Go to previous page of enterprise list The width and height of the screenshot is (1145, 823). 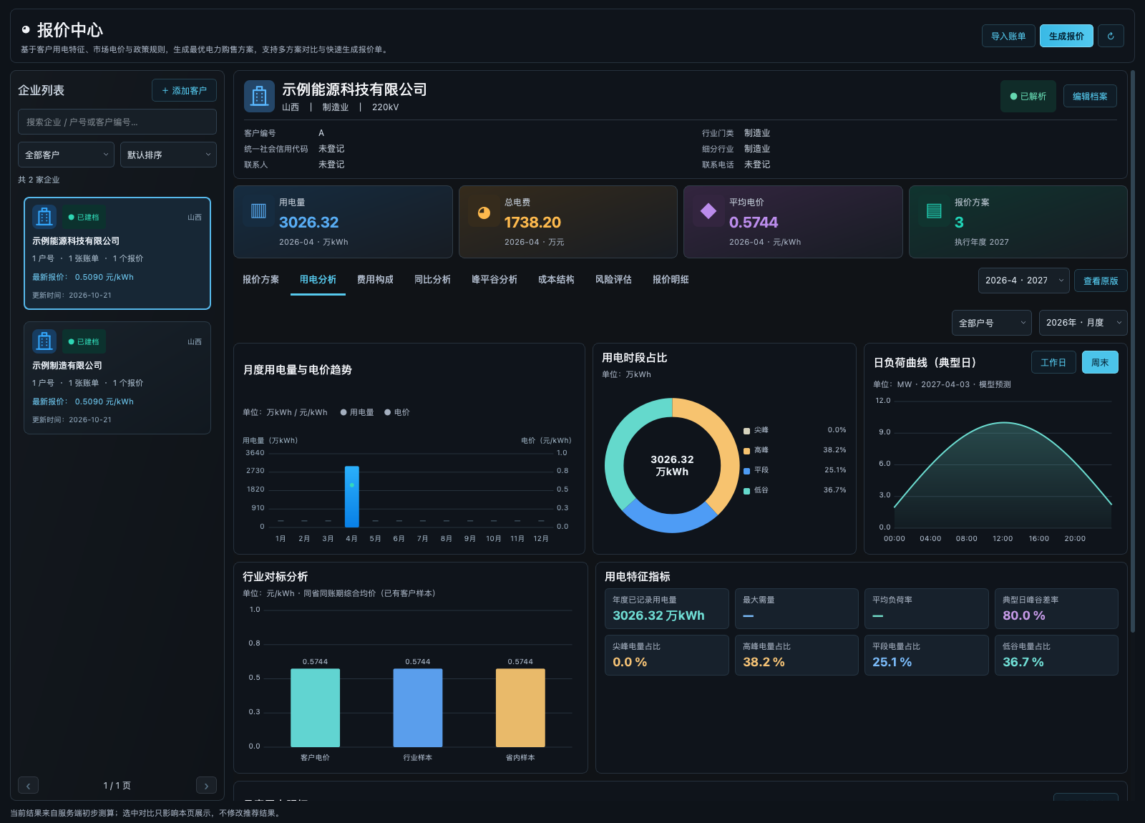tap(28, 786)
